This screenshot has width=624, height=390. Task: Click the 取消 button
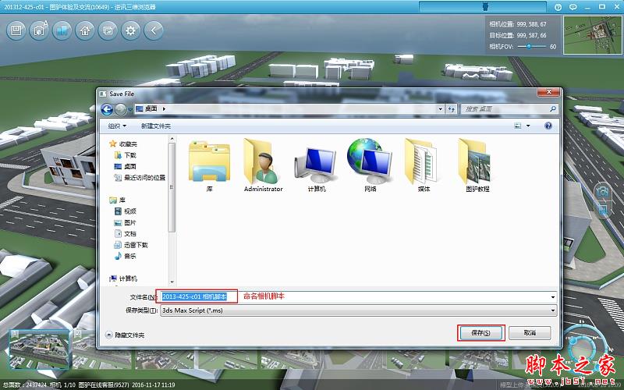click(x=530, y=333)
